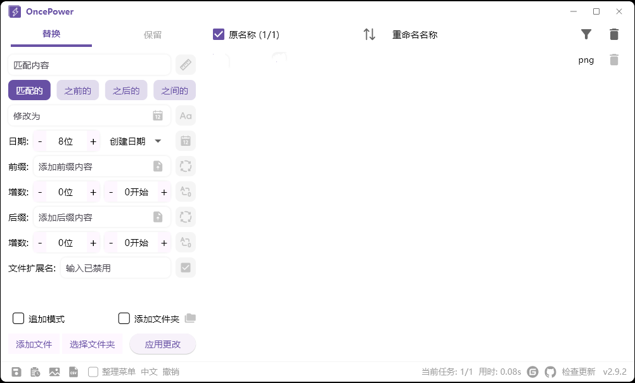This screenshot has width=635, height=383.
Task: Click the sort order arrows icon
Action: pos(369,35)
